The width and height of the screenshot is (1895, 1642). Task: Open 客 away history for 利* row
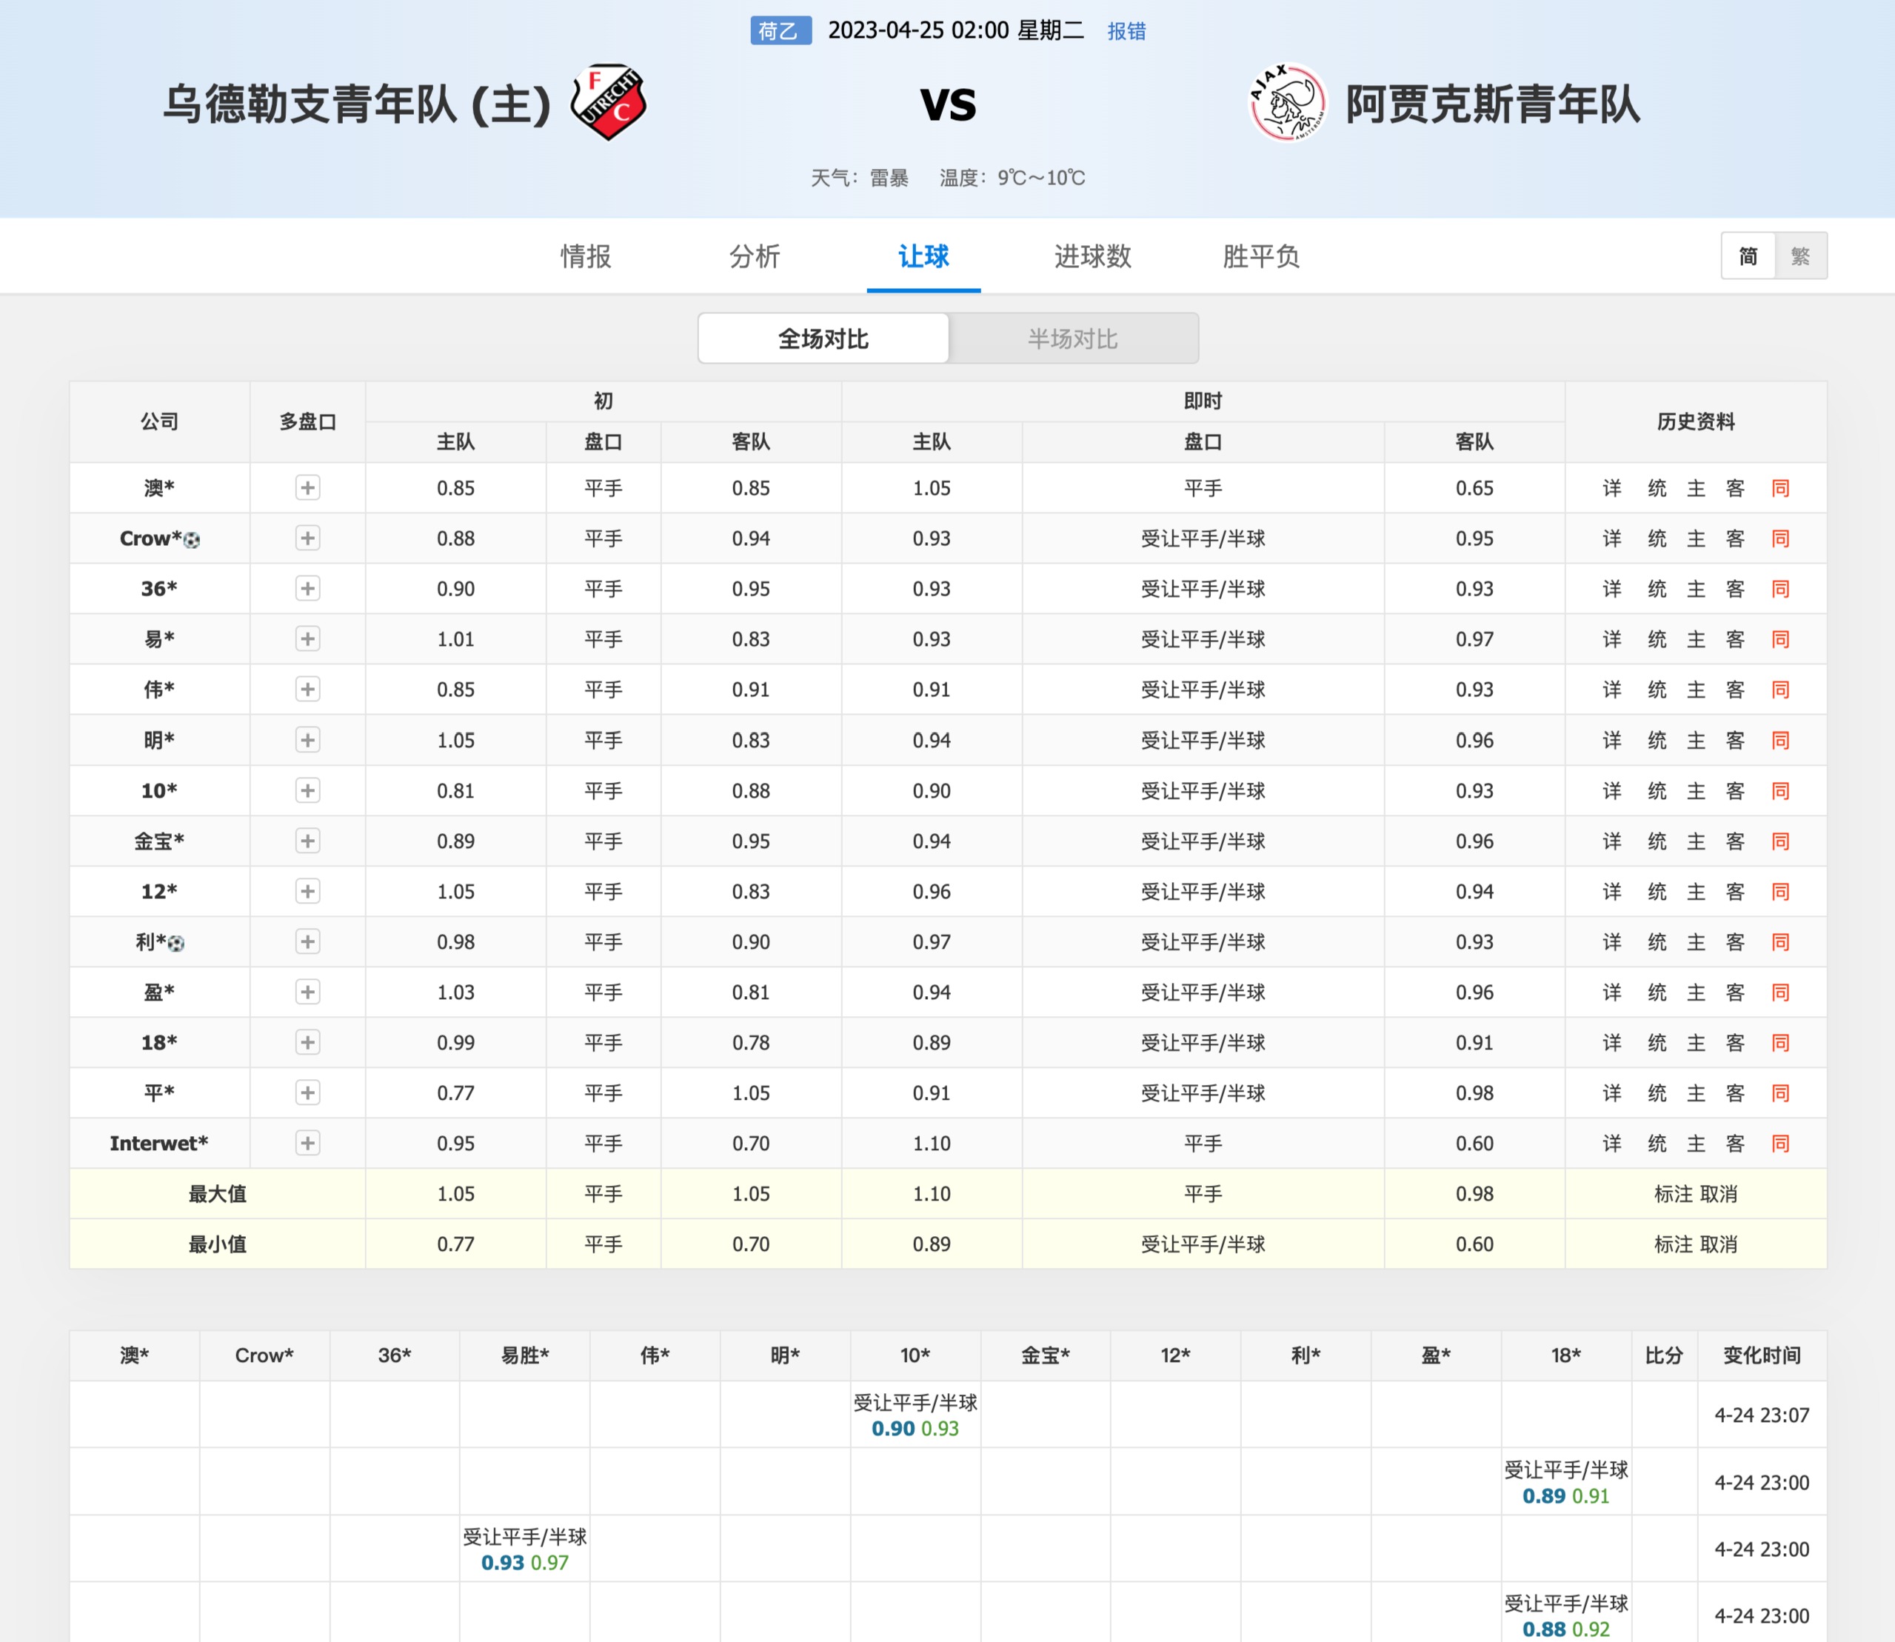[1736, 941]
